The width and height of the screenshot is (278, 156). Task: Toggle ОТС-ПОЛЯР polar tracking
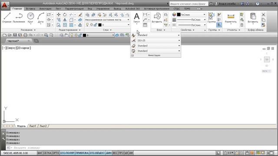(67, 153)
